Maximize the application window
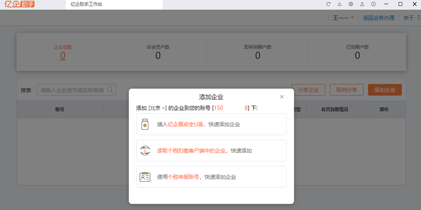 click(x=400, y=4)
